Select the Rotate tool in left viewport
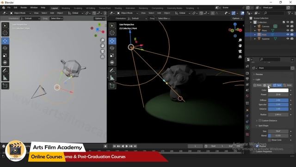 point(5,48)
